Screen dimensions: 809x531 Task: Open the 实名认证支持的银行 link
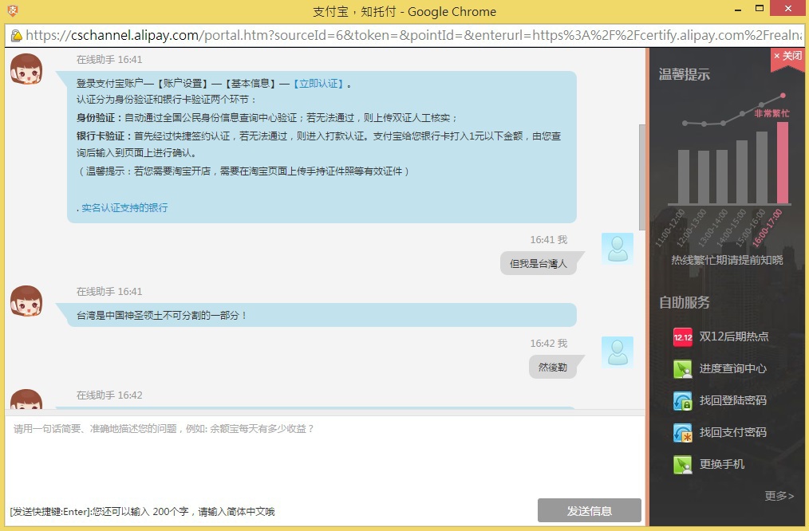[124, 208]
